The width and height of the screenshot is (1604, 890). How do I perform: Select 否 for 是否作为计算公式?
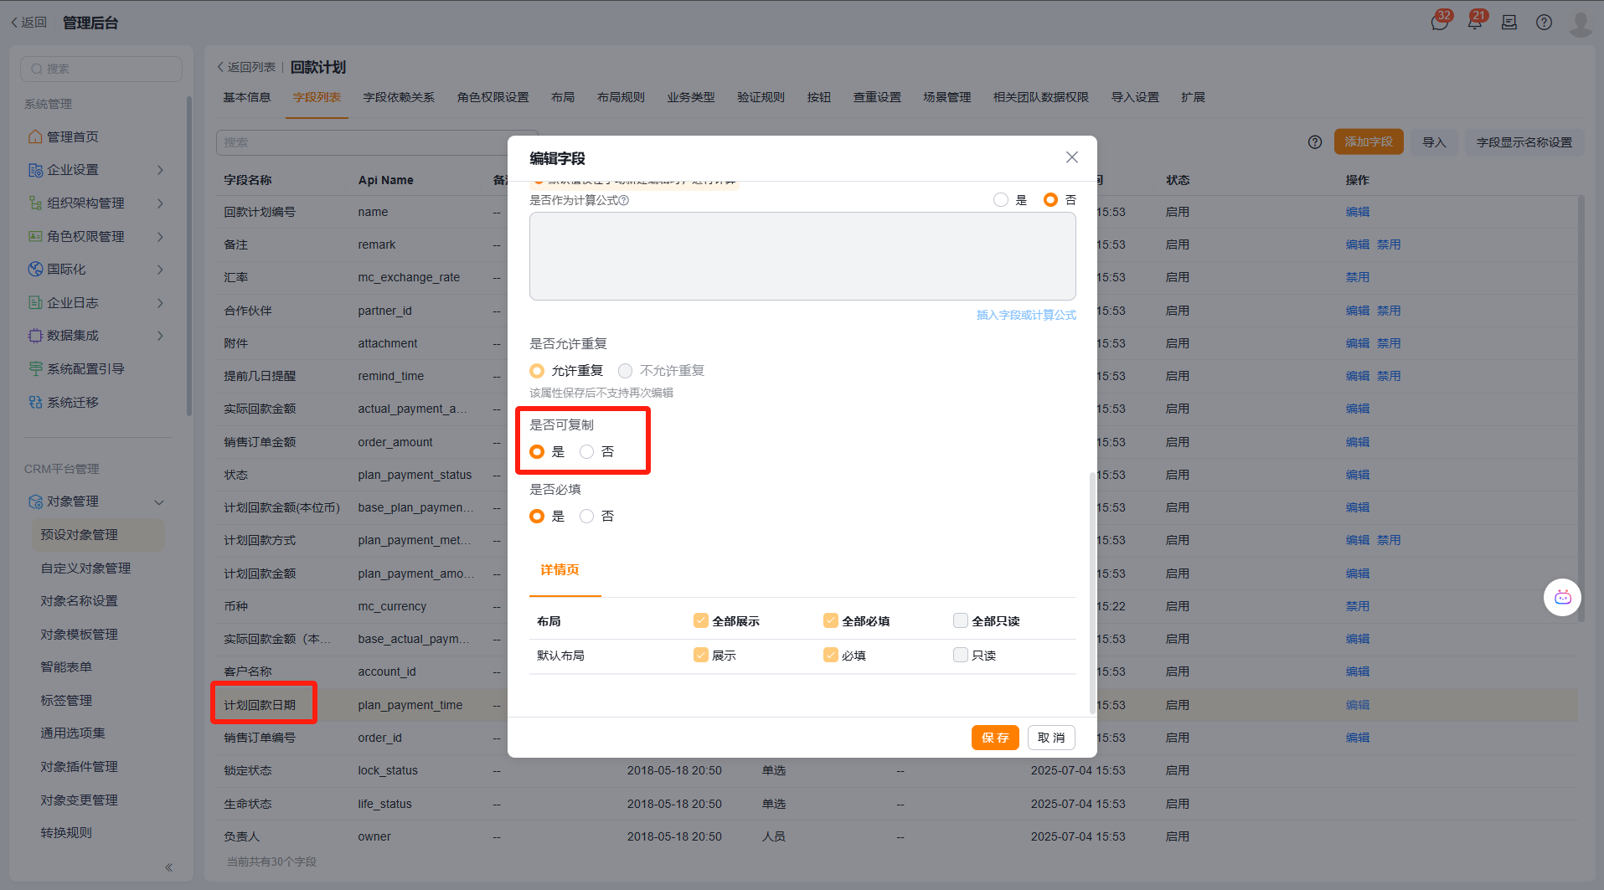(x=1050, y=200)
